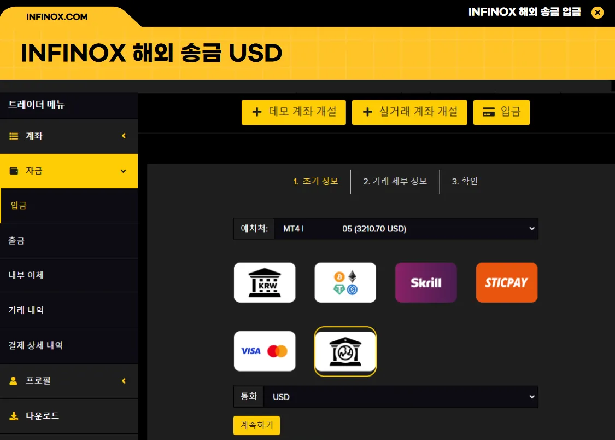The width and height of the screenshot is (615, 440).
Task: Click the plus icon on 실거래 계좌 개설
Action: click(x=367, y=112)
